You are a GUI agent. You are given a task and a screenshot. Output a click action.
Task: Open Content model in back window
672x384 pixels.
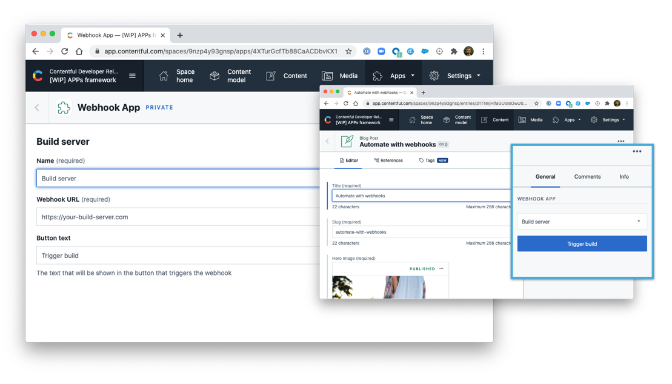[230, 76]
